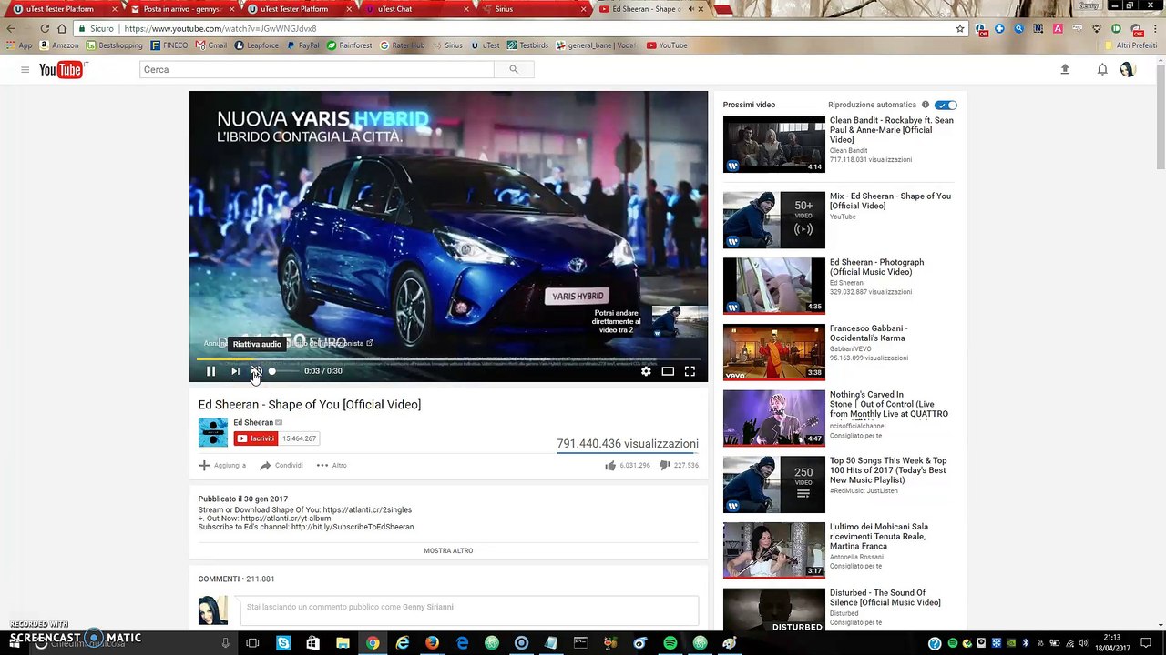The height and width of the screenshot is (655, 1166).
Task: Open Disturbed The Sound Of Silence title
Action: pyautogui.click(x=885, y=598)
